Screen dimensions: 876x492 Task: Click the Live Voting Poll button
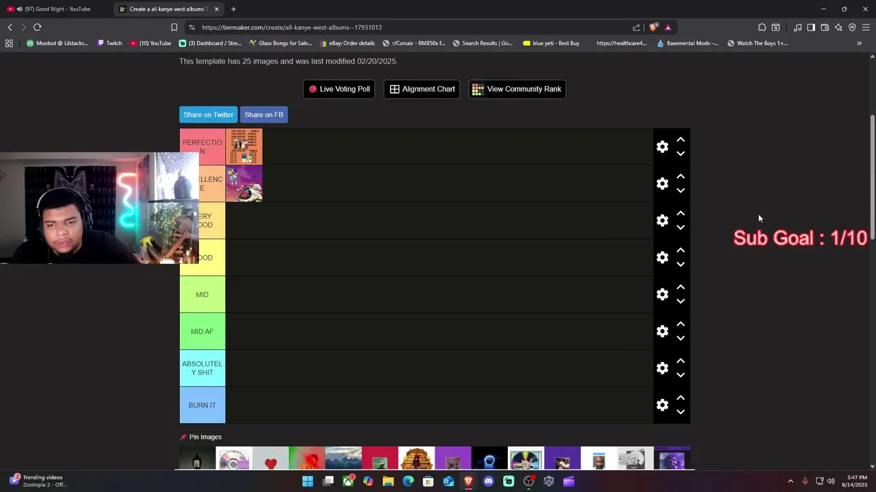pyautogui.click(x=339, y=89)
